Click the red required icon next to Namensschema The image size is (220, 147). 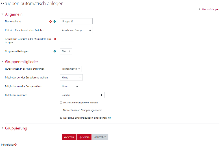click(51, 22)
